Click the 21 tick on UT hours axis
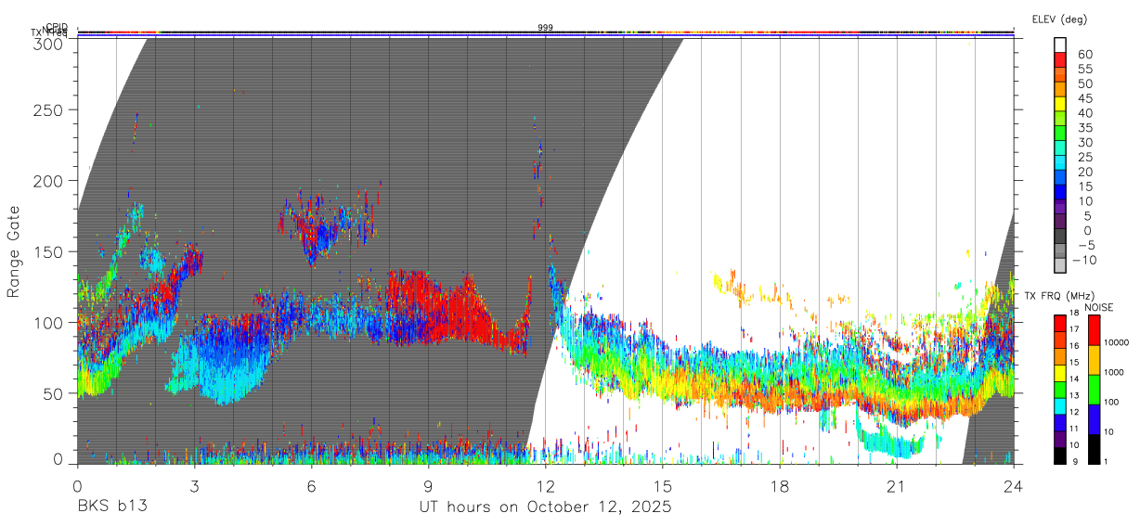Screen dimensions: 1140x526 [897, 486]
